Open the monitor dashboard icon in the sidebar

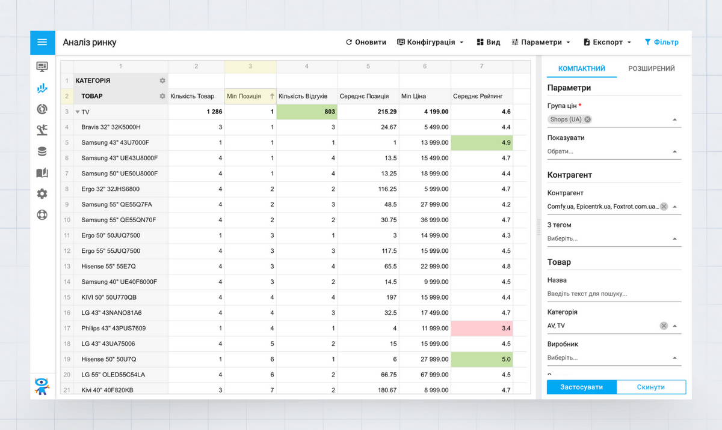(x=42, y=67)
